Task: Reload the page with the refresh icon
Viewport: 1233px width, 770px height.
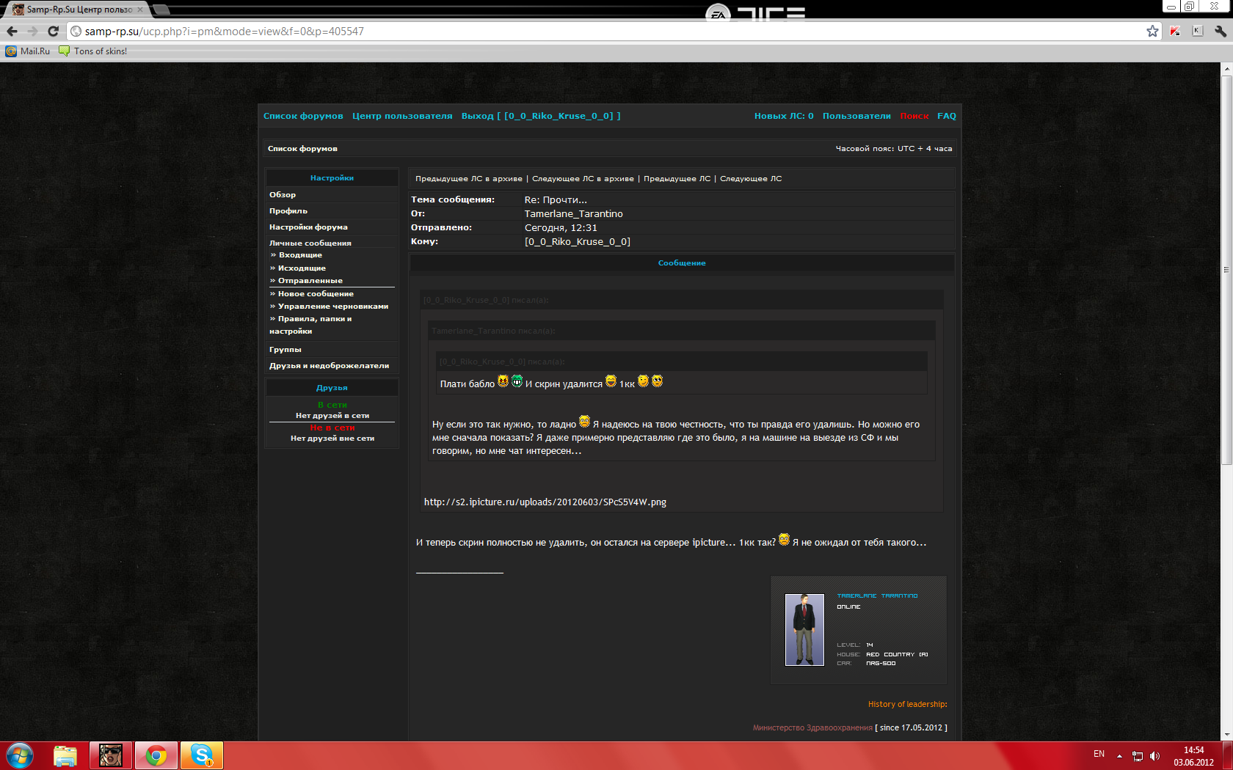Action: pyautogui.click(x=53, y=31)
